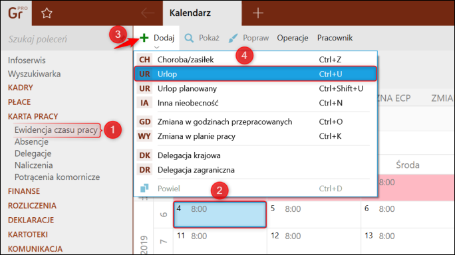Click the DK icon in the menu
Image resolution: width=455 pixels, height=255 pixels.
tap(144, 155)
